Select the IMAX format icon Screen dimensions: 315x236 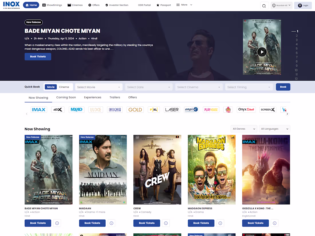pyautogui.click(x=39, y=109)
